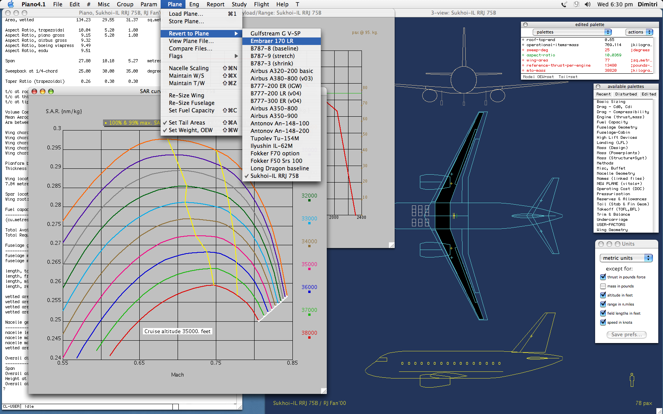
Task: Expand the Revert to Plane submenu
Action: click(x=201, y=34)
